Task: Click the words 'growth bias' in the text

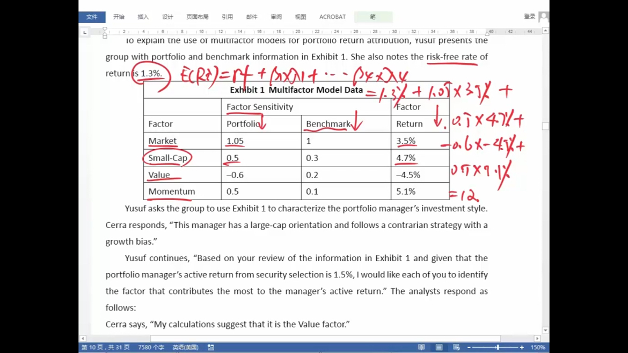Action: click(x=129, y=241)
